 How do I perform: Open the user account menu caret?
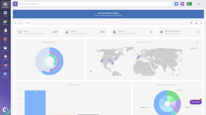[202, 4]
